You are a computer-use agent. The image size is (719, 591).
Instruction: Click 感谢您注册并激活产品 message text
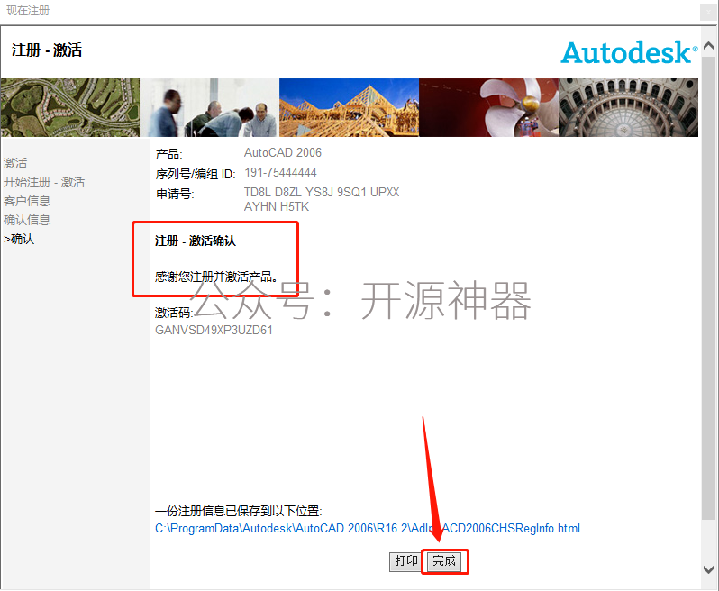pyautogui.click(x=216, y=277)
